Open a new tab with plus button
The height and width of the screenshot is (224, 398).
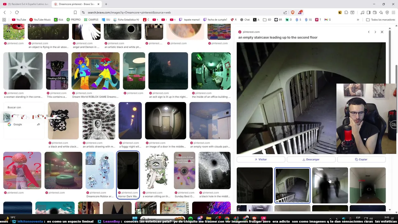point(106,4)
